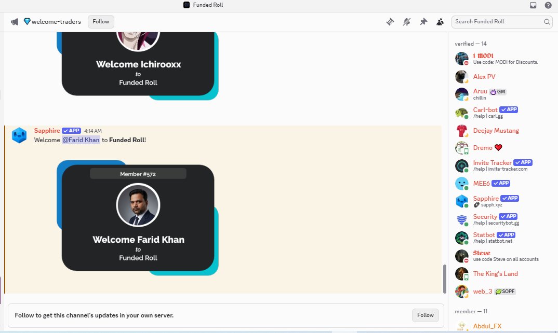Open MEE6's blue face avatar
Image resolution: width=558 pixels, height=333 pixels.
click(x=461, y=184)
